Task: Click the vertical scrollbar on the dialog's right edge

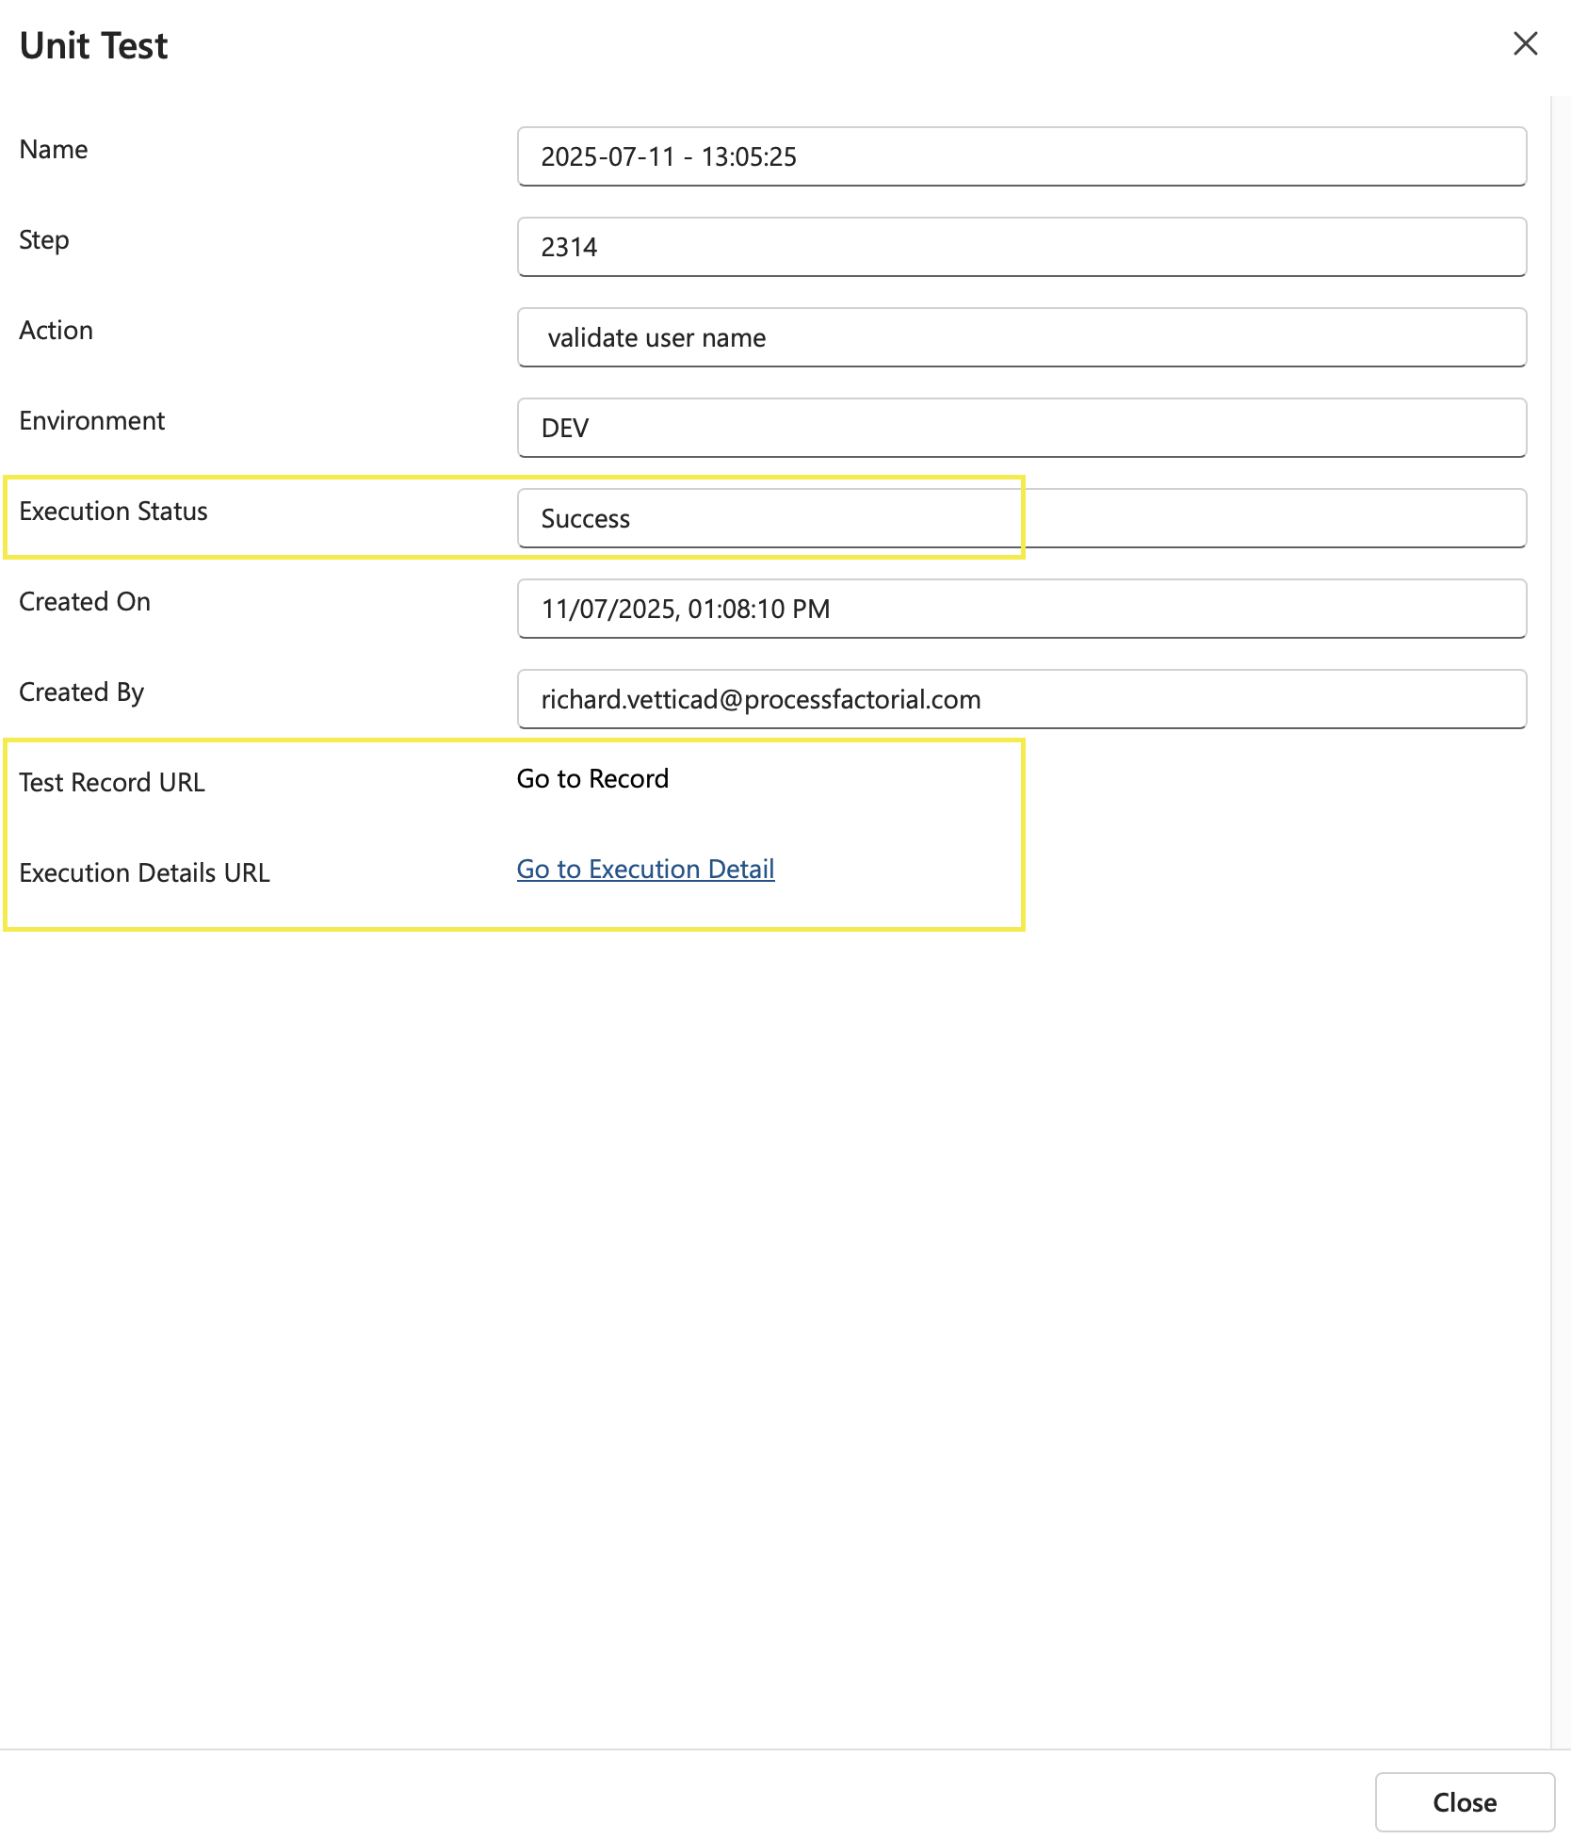Action: coord(1560,923)
